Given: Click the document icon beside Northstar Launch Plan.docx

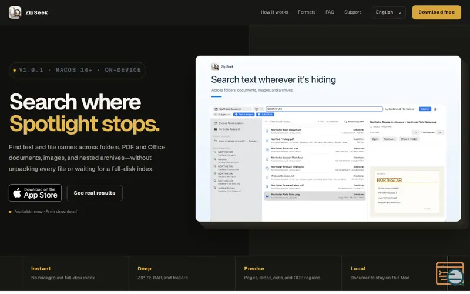Looking at the screenshot, I should (267, 159).
